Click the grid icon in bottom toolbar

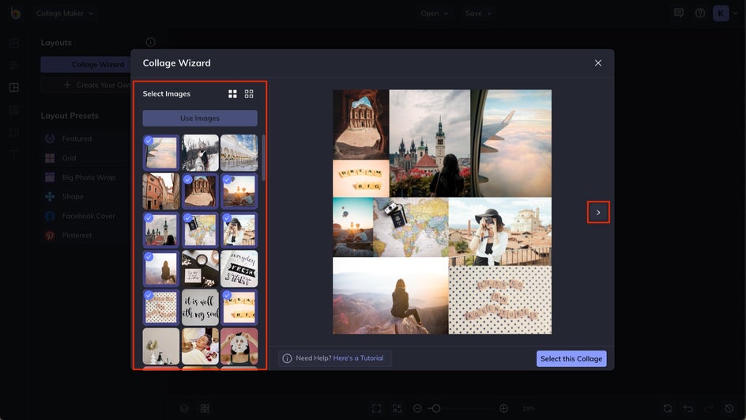[x=205, y=408]
